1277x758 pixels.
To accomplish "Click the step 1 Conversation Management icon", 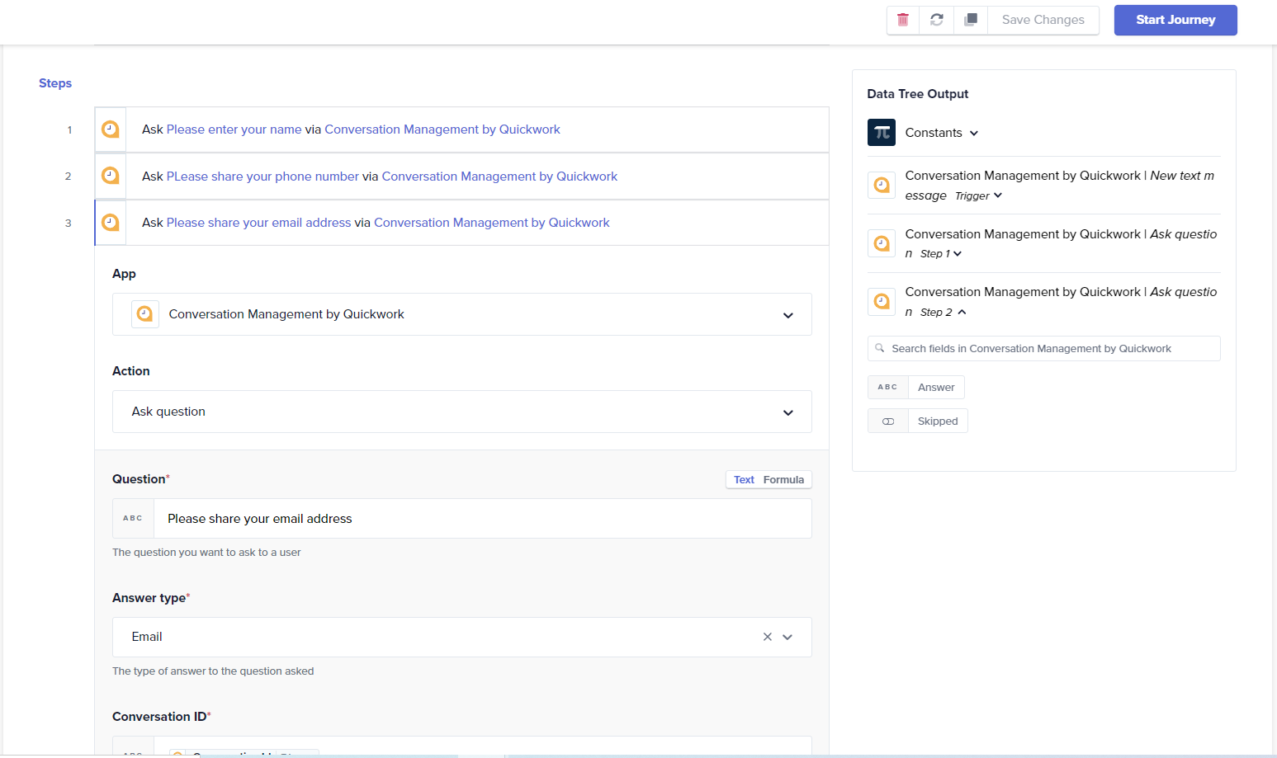I will (x=111, y=129).
